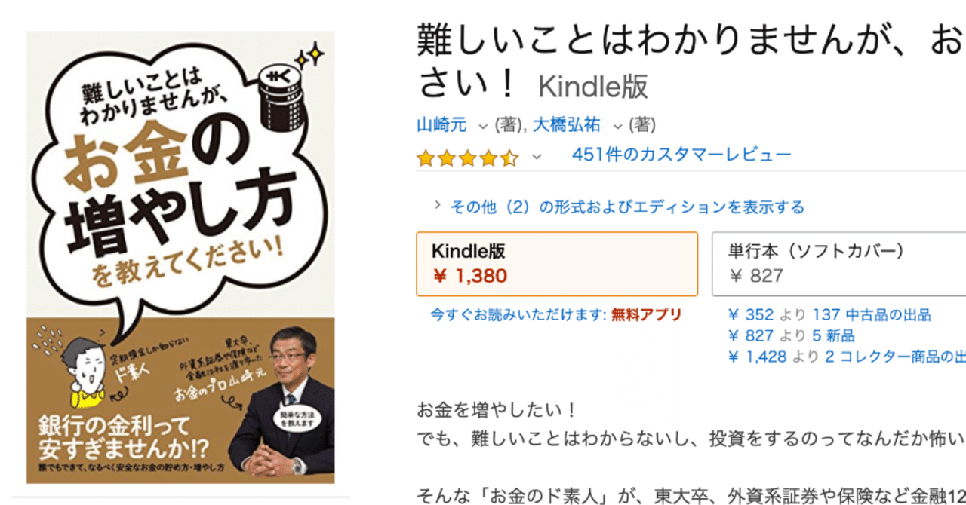966x505 pixels.
Task: Click coin stack icon on book cover
Action: click(x=281, y=95)
